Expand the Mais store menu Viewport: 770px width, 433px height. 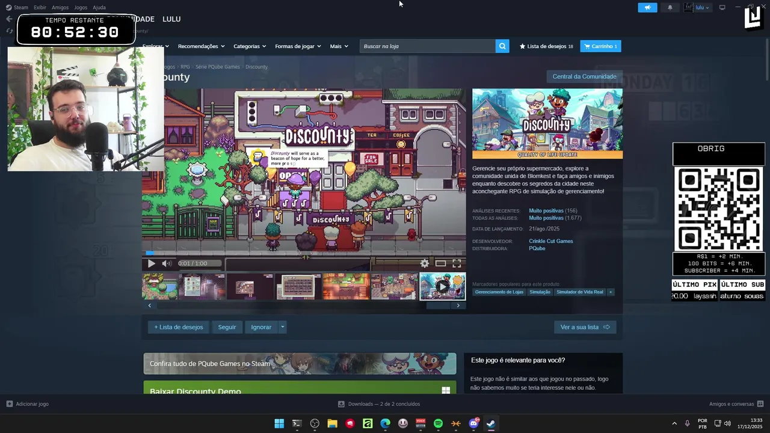tap(339, 46)
